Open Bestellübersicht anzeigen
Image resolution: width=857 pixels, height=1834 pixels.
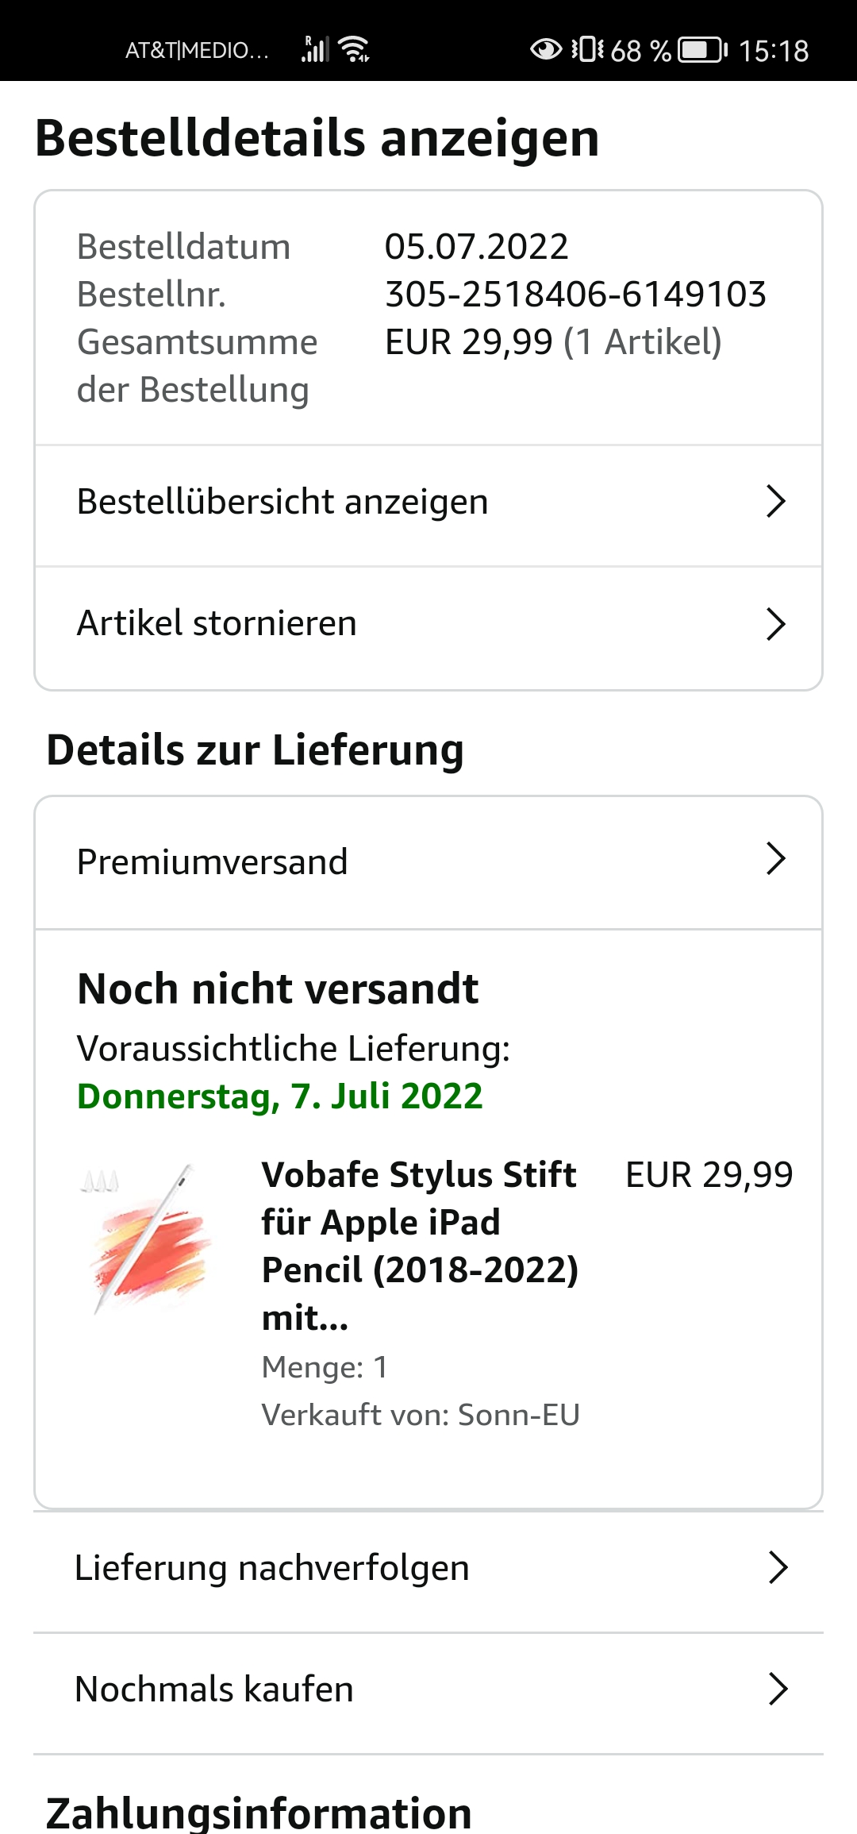pos(282,502)
